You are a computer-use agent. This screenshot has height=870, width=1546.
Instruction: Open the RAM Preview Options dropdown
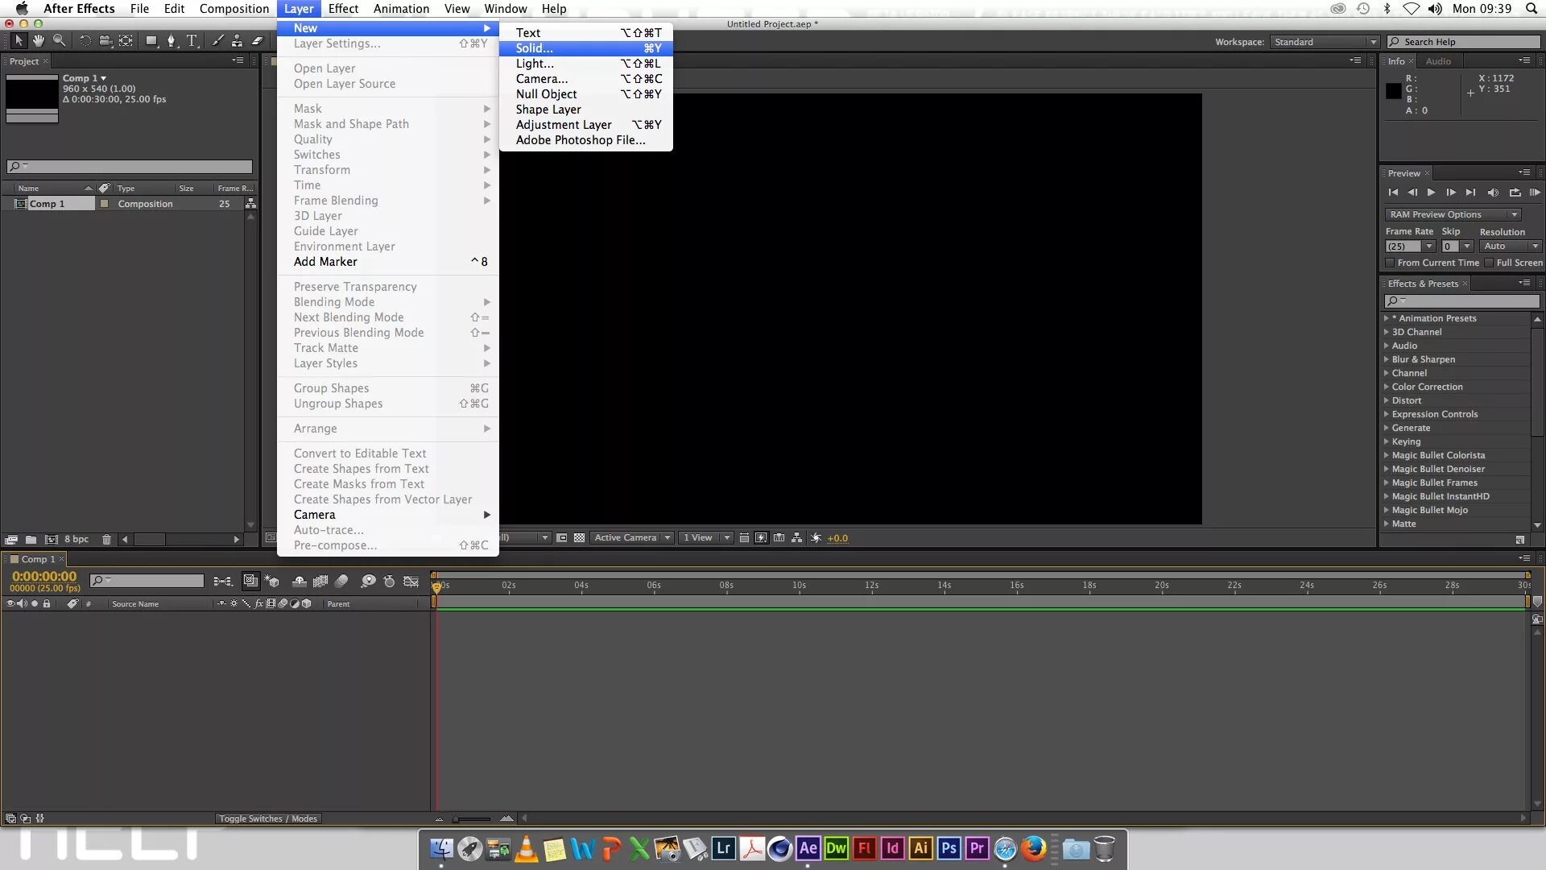1453,214
